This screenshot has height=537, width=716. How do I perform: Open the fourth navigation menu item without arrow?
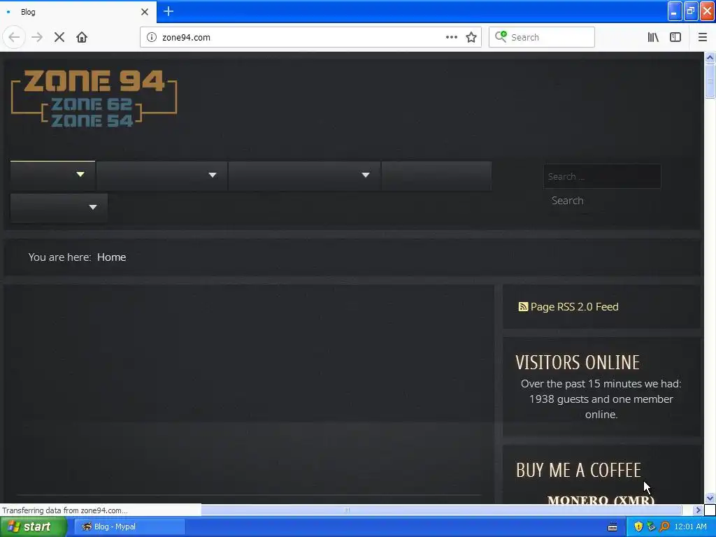(436, 176)
